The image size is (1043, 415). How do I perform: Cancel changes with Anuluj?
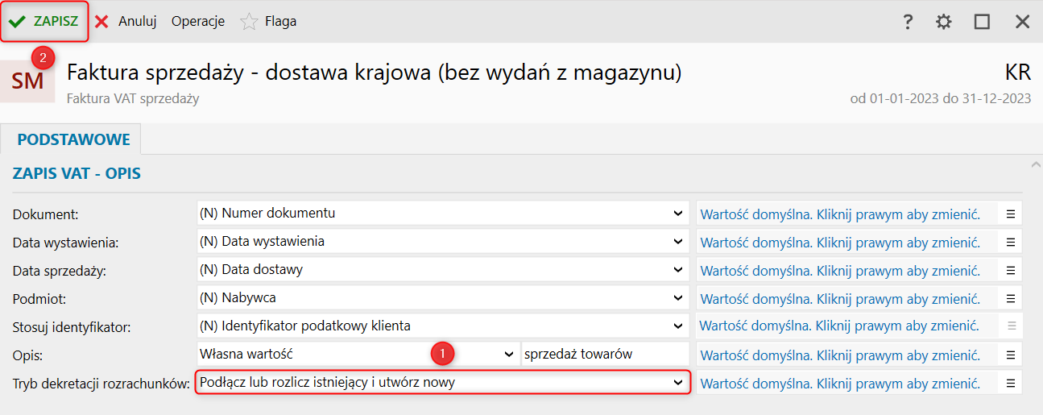125,22
